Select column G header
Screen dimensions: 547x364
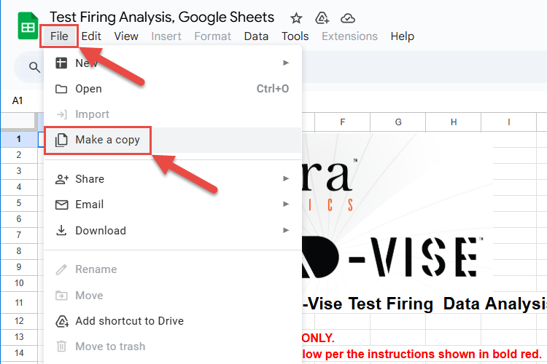click(398, 122)
